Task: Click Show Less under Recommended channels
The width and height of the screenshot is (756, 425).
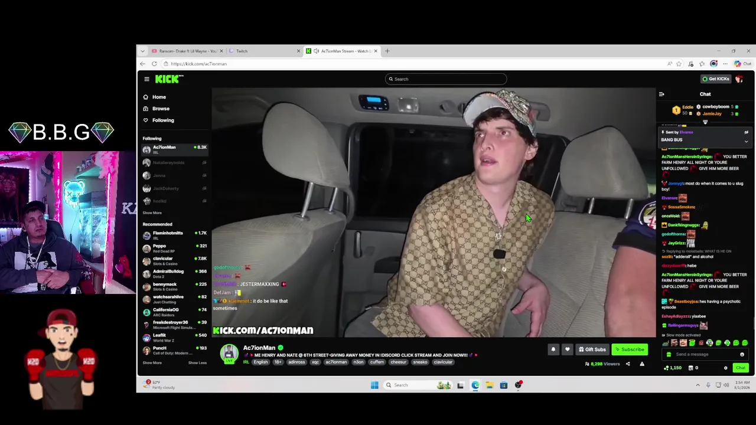Action: click(x=197, y=362)
